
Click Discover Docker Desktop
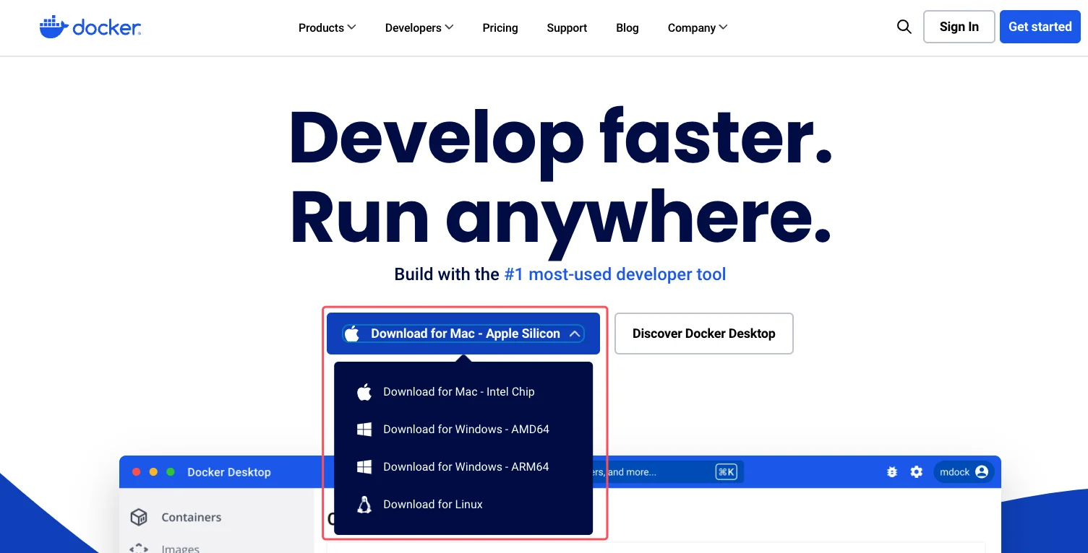(x=703, y=334)
